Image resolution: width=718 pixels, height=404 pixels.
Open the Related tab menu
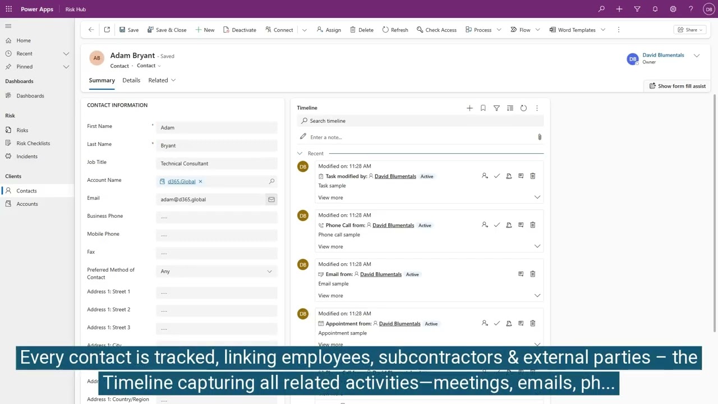point(162,80)
